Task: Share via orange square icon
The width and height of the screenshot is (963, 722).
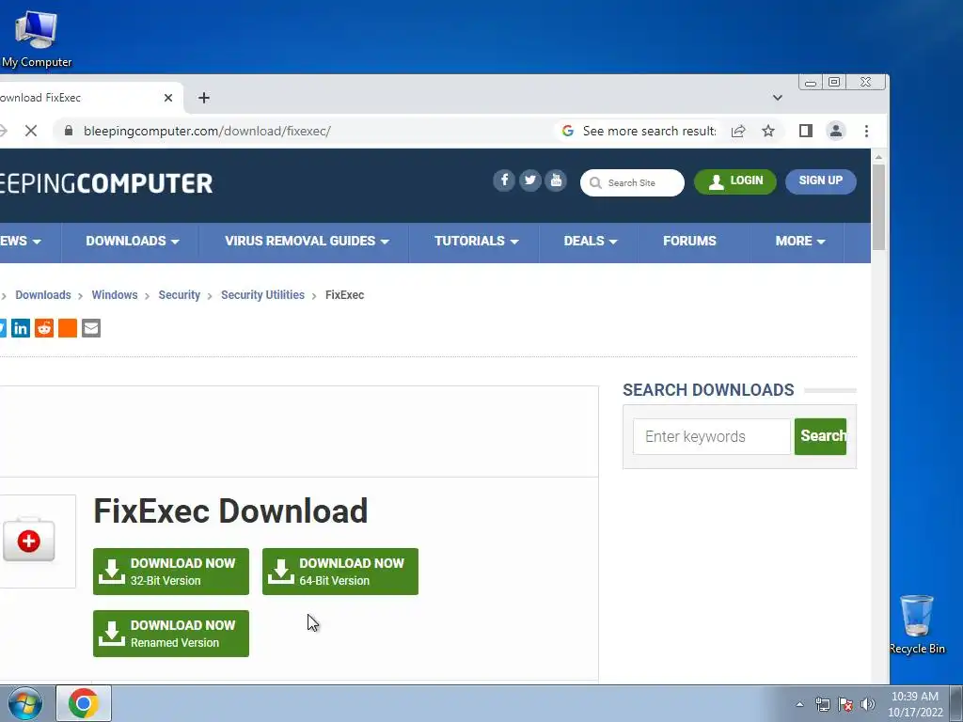Action: [68, 328]
